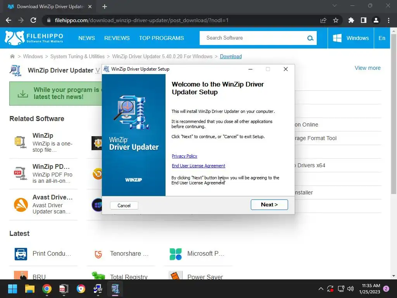
Task: Click the Chrome address bar
Action: [x=182, y=20]
